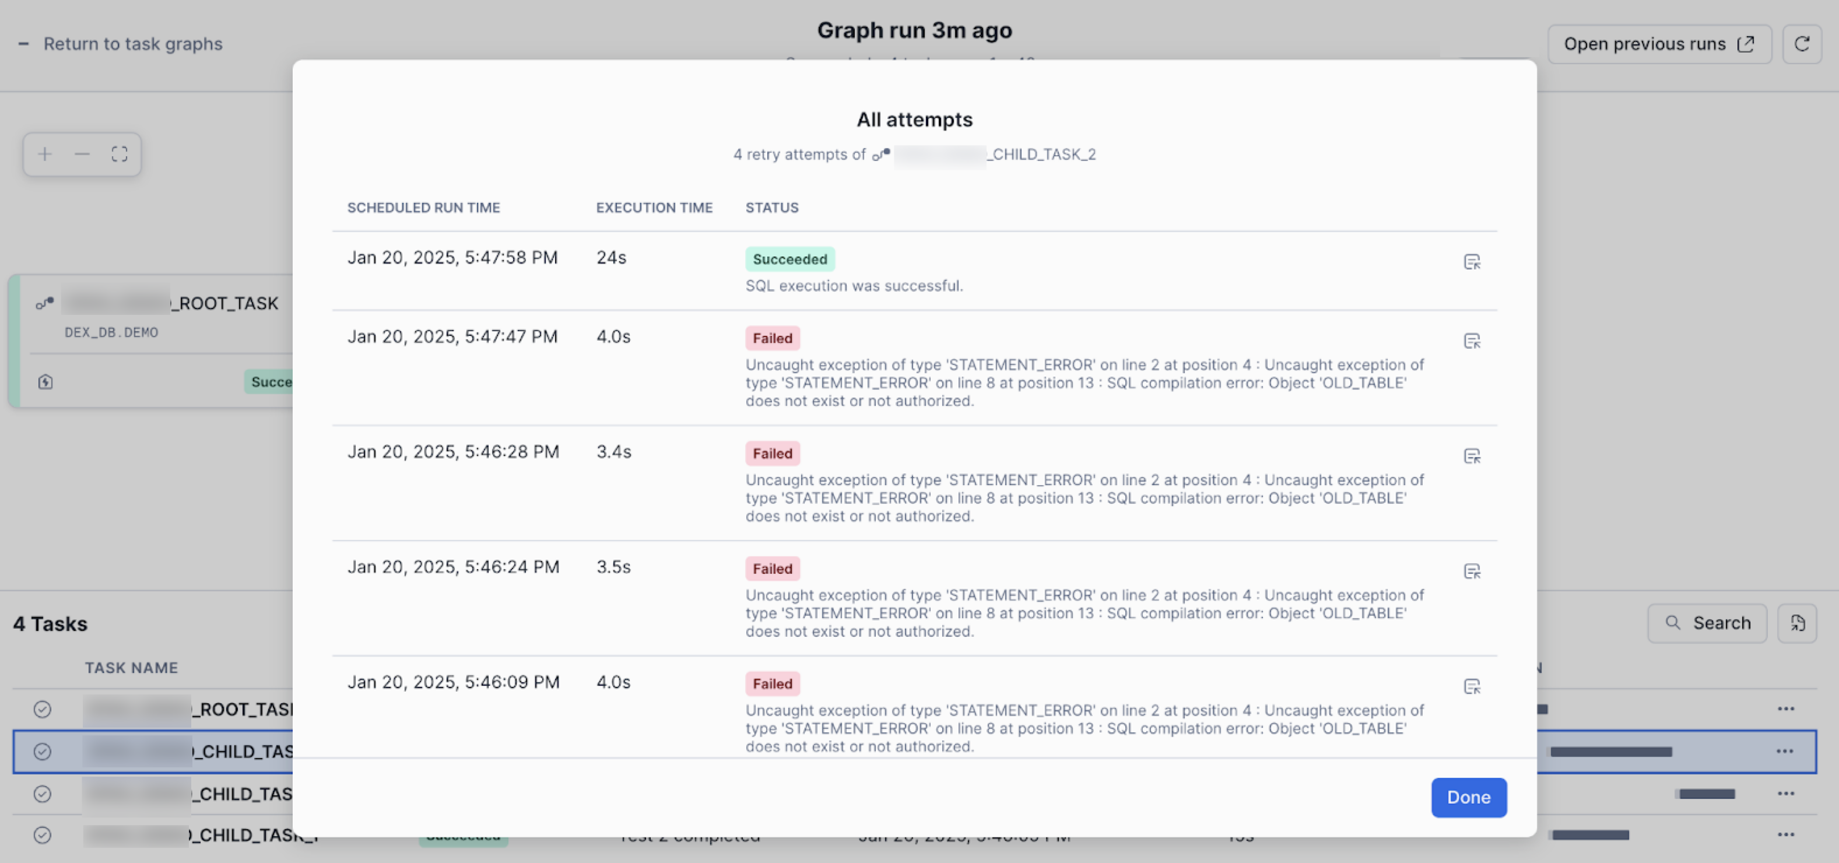The height and width of the screenshot is (863, 1839).
Task: Click the status checkmark on CHILD_TASK_1 row
Action: tap(42, 834)
